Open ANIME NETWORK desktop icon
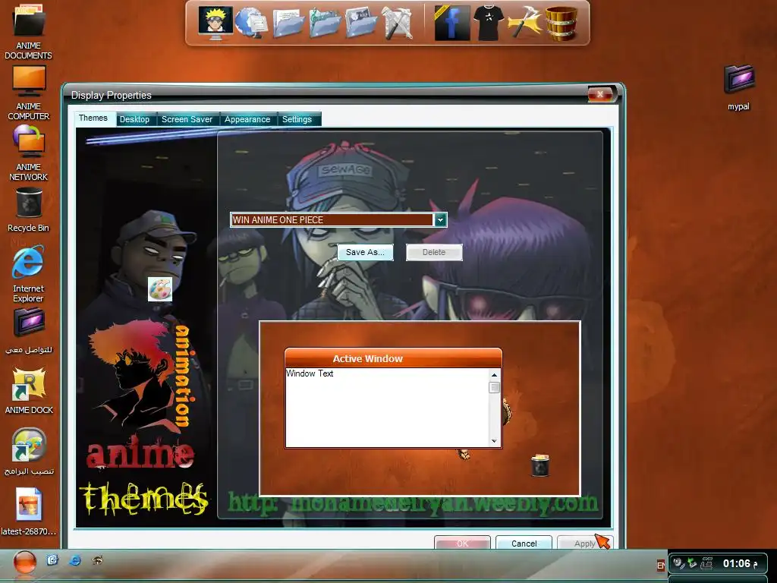777x583 pixels. pos(28,153)
